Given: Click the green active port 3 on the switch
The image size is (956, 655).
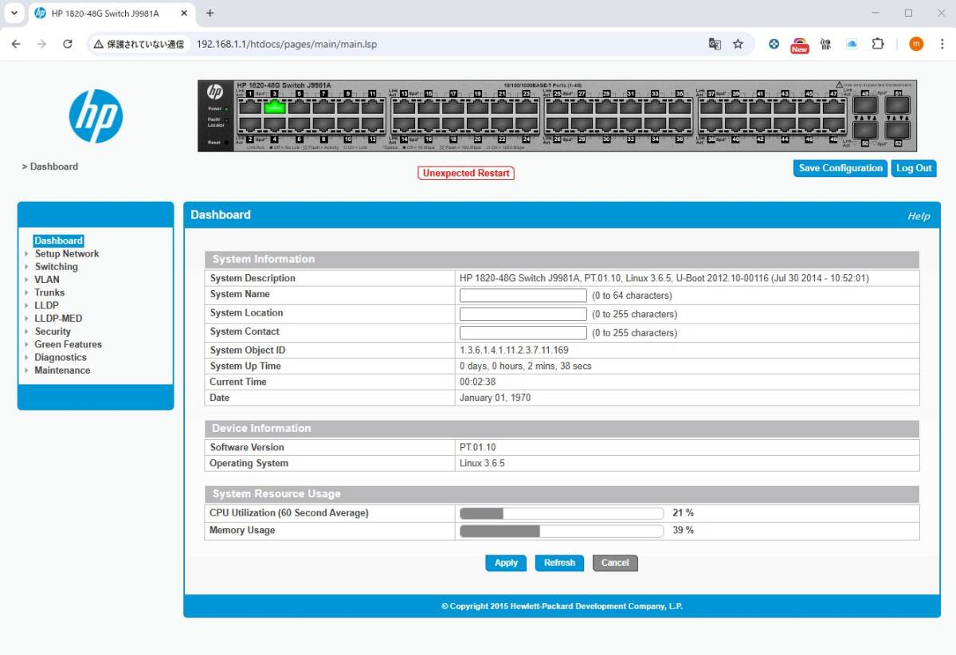Looking at the screenshot, I should pos(275,108).
